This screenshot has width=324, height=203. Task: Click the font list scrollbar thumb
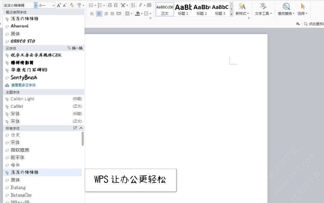(x=83, y=139)
